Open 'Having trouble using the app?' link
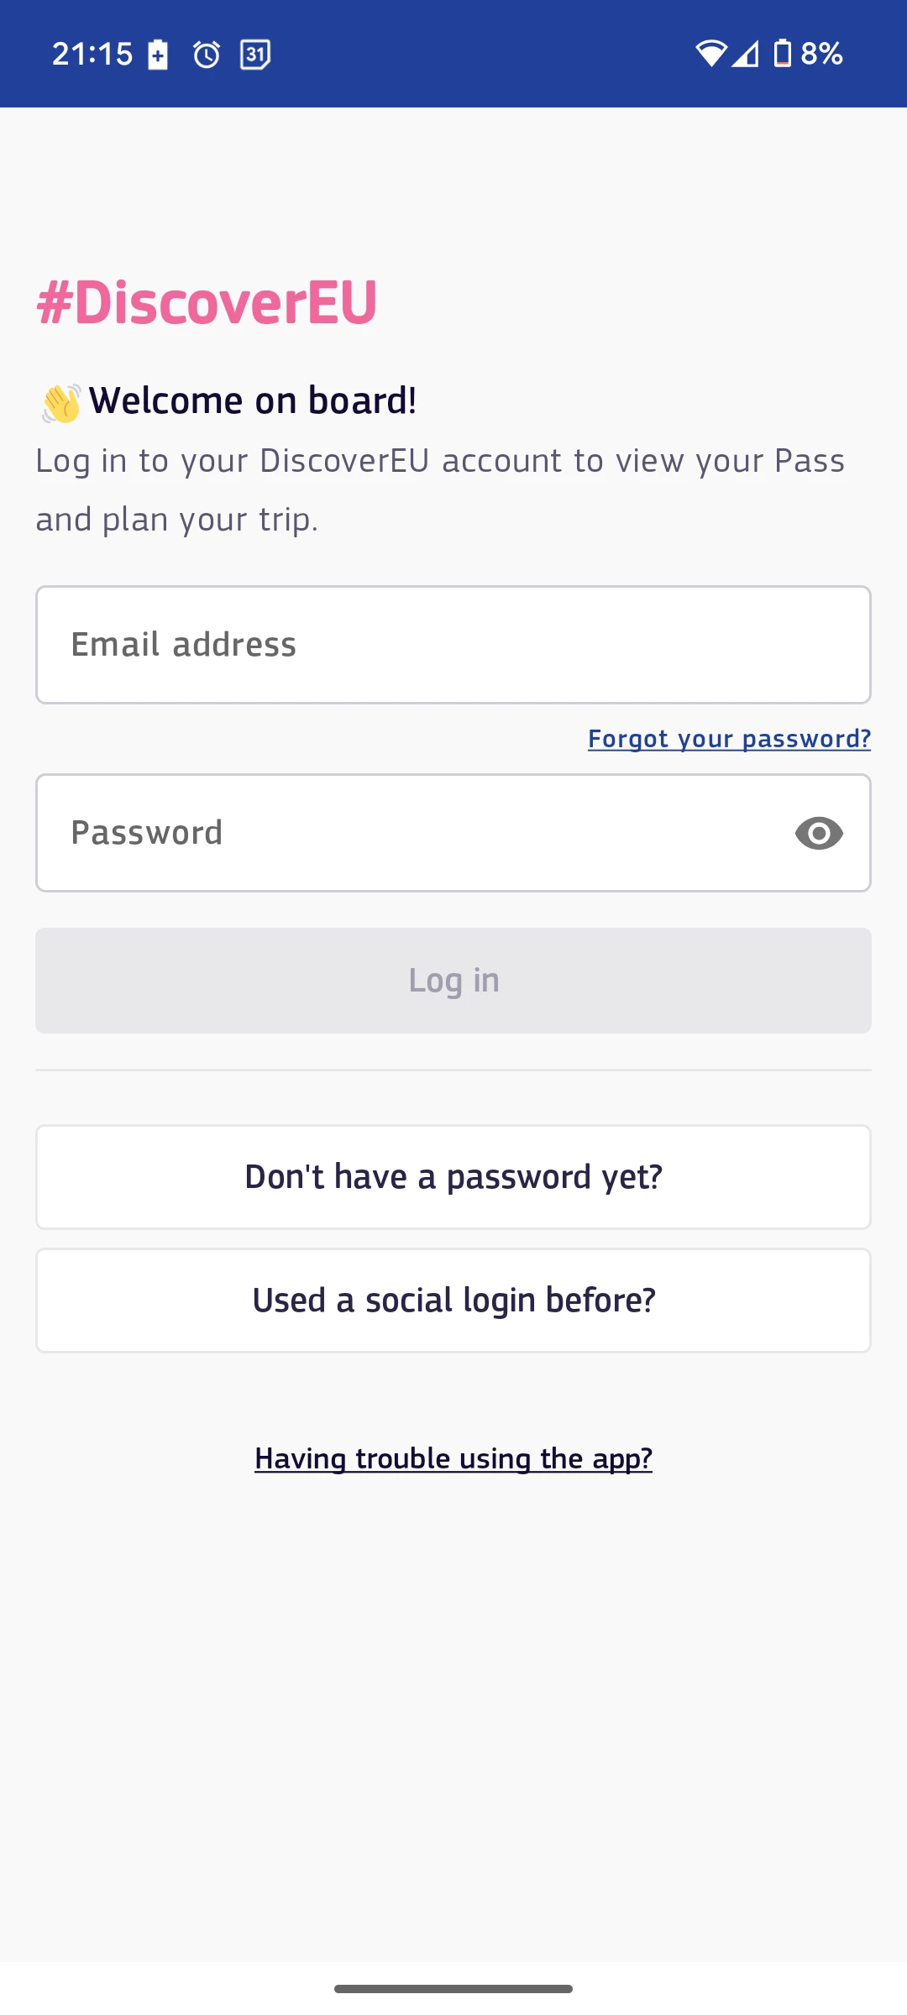 pyautogui.click(x=453, y=1459)
